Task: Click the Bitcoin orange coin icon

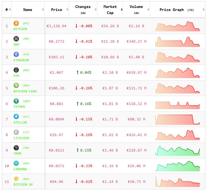Action: tap(16, 23)
